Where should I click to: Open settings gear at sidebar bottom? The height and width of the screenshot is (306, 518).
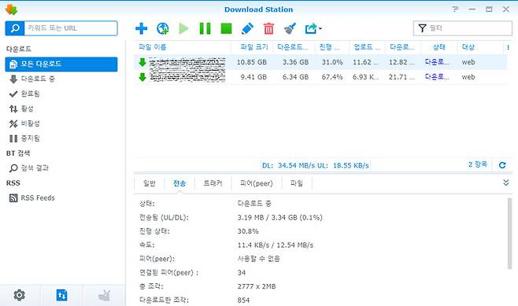20,295
